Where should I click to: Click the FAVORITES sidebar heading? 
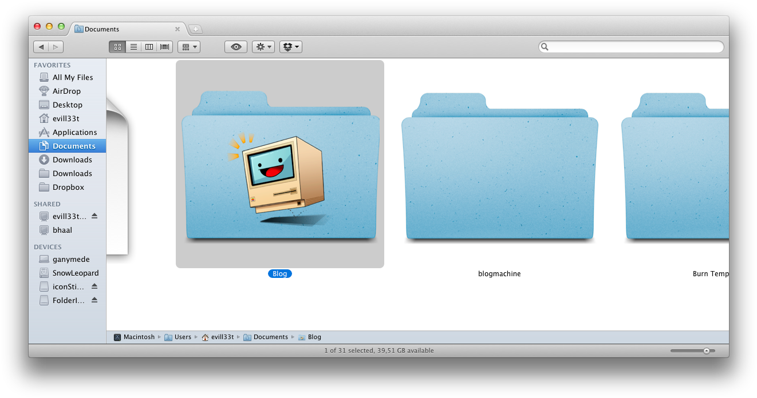click(52, 65)
